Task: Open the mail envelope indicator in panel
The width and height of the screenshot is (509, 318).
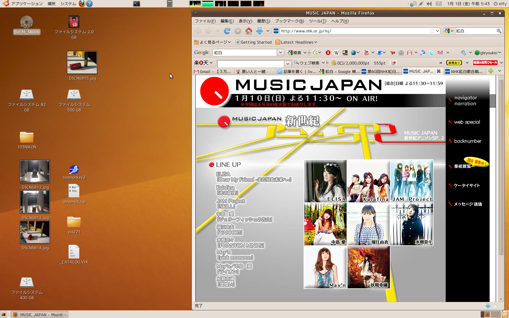Action: [439, 4]
